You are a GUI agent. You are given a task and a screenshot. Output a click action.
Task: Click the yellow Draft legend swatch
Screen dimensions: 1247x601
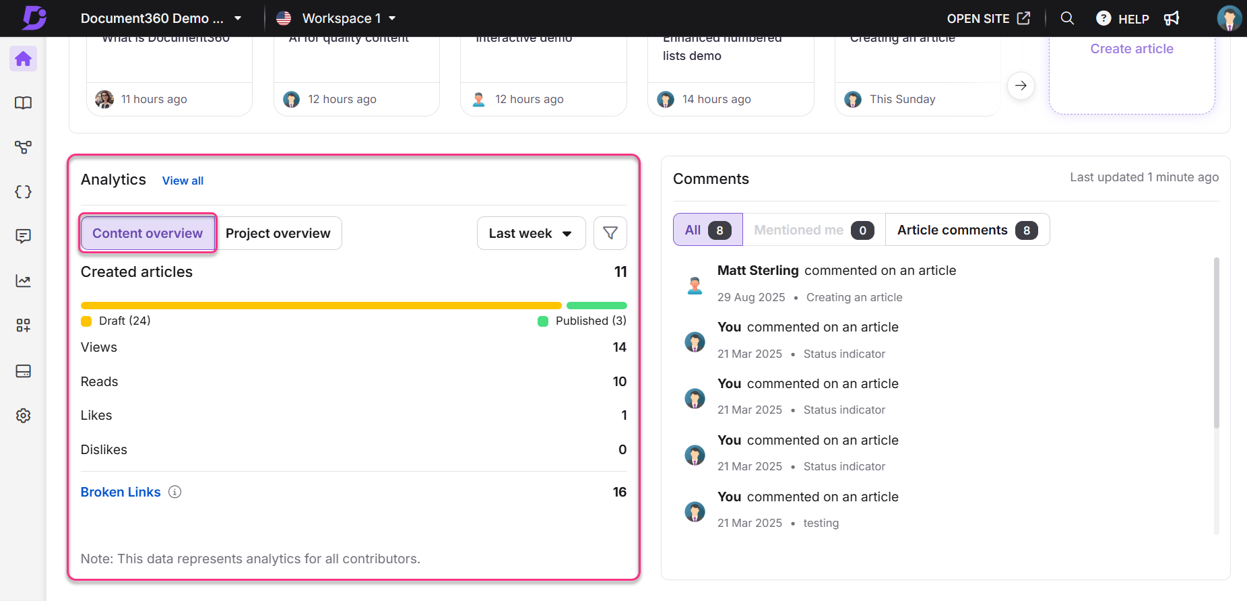[x=86, y=321]
